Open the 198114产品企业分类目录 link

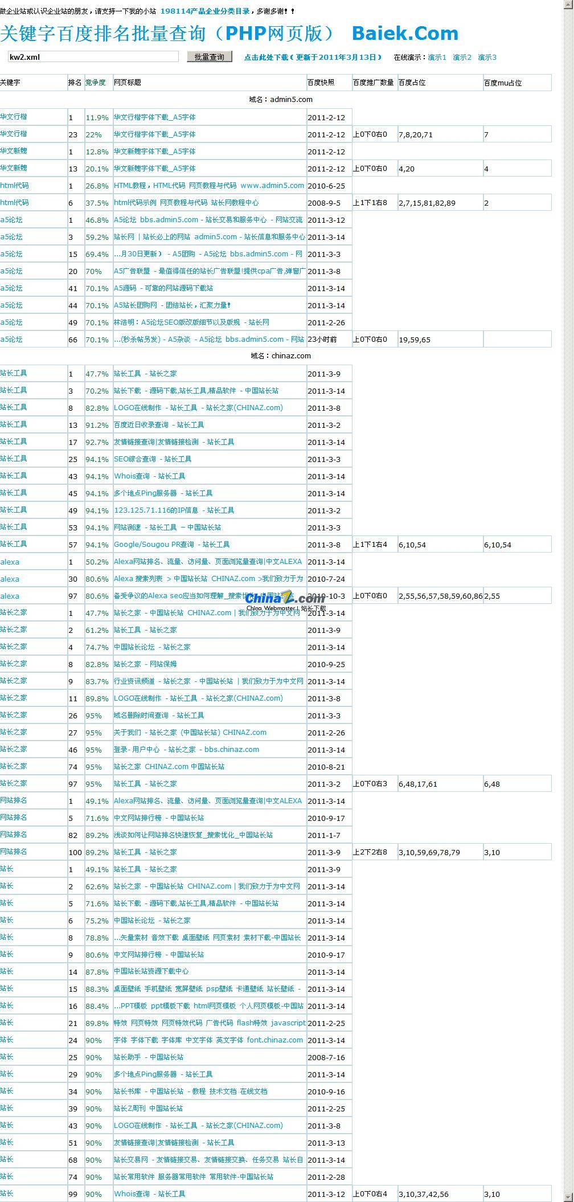point(205,11)
